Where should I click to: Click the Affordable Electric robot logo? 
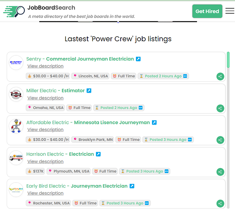pyautogui.click(x=16, y=126)
